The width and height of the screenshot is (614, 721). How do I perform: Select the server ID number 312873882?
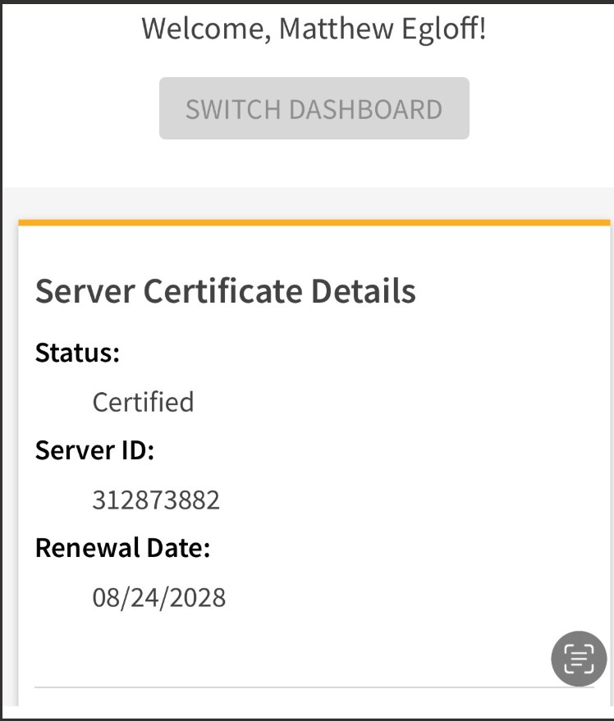tap(156, 500)
